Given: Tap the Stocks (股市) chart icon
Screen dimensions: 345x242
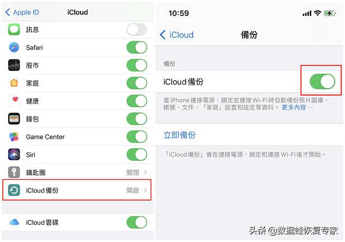Looking at the screenshot, I should (14, 65).
